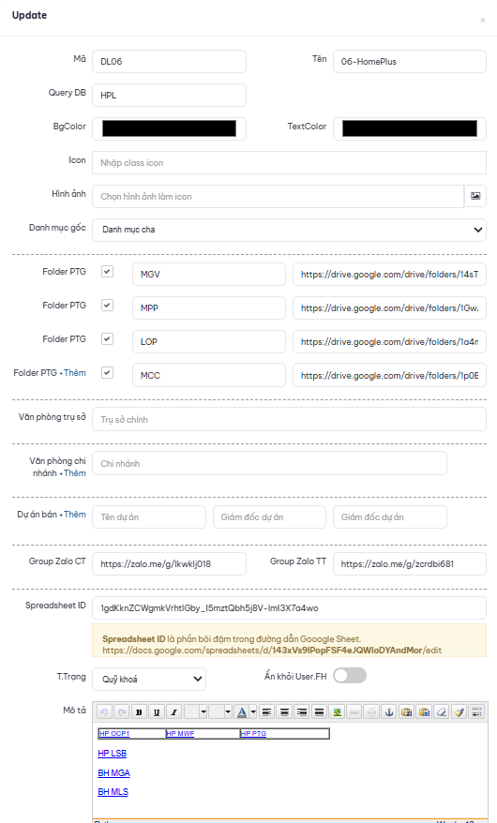Click the text color A icon
The image size is (497, 823).
[241, 711]
